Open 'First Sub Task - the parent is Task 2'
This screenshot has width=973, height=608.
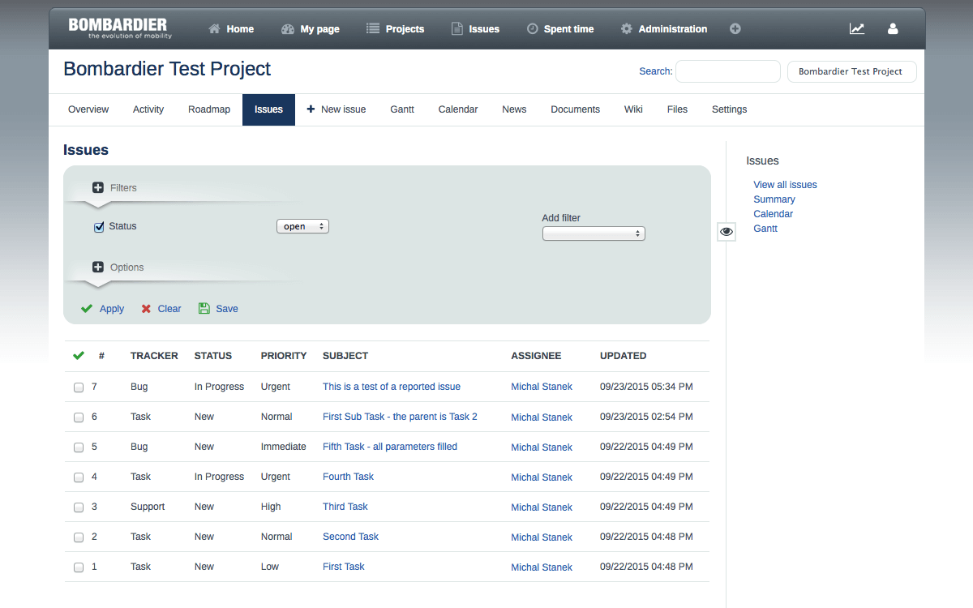(400, 417)
